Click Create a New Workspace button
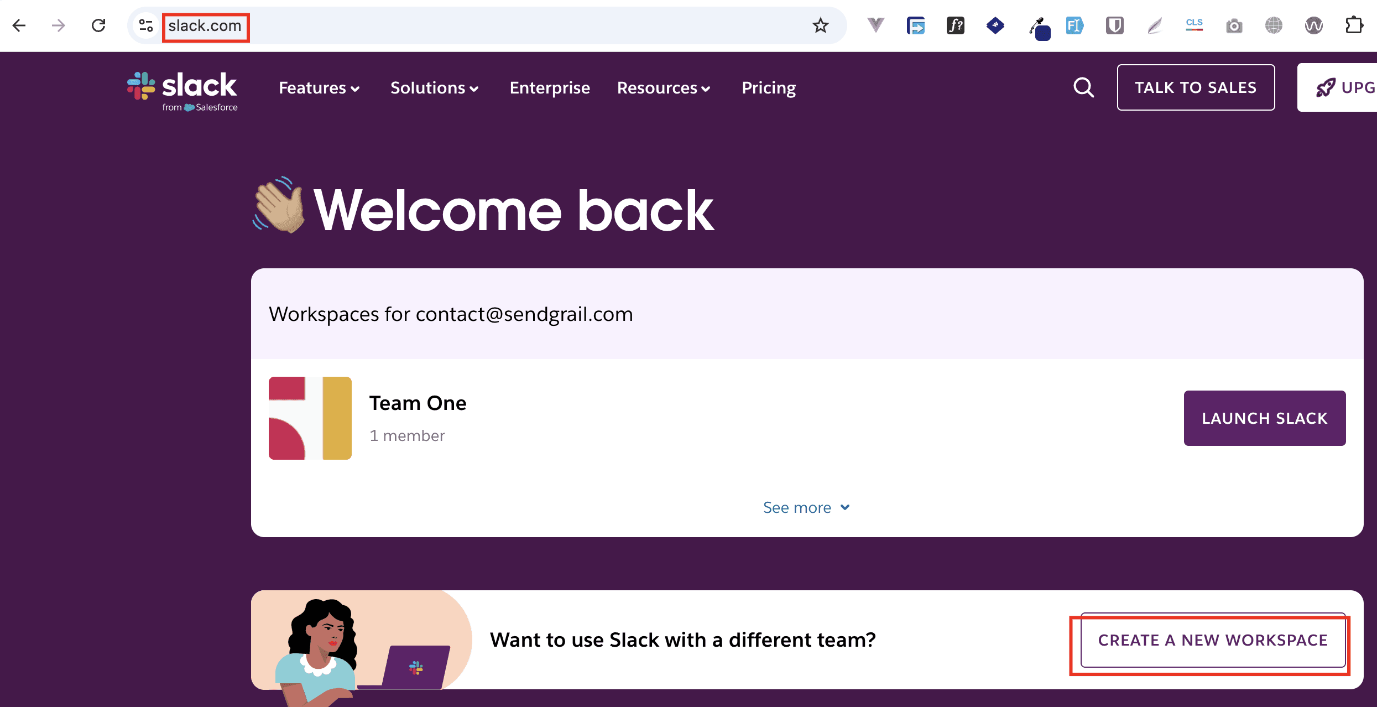1377x707 pixels. (x=1213, y=640)
